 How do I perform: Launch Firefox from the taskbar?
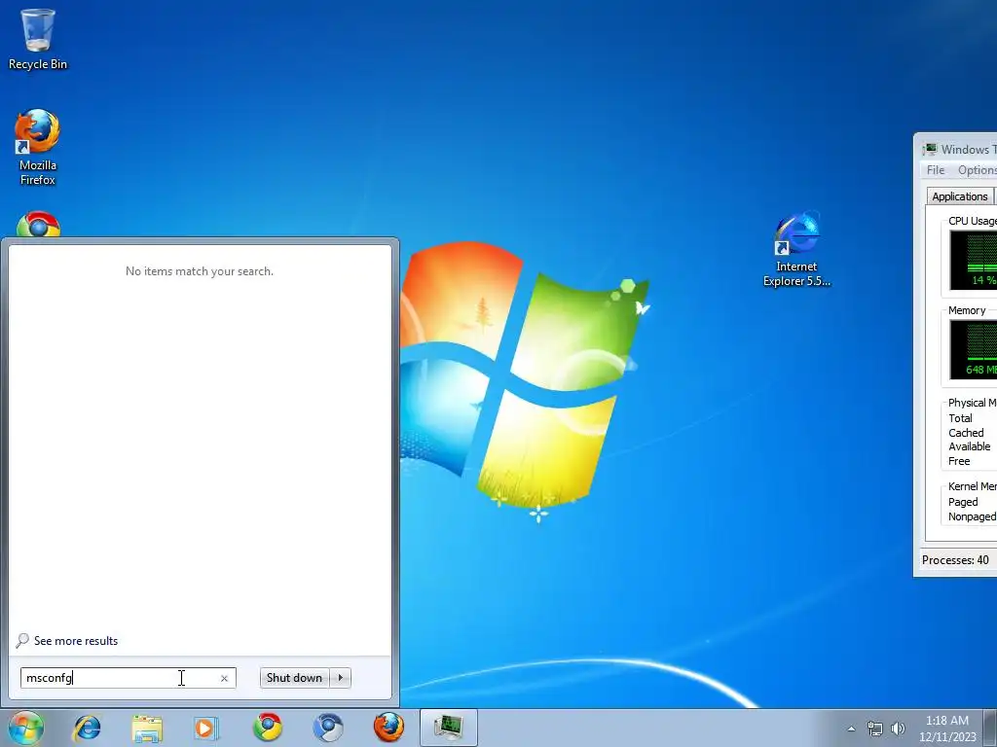[x=388, y=728]
